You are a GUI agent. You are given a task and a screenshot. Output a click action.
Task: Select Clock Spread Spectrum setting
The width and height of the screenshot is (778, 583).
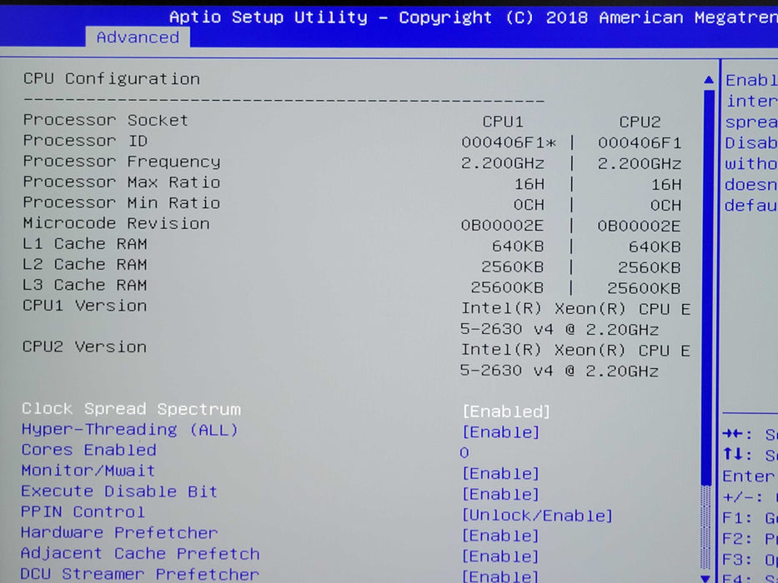click(x=132, y=409)
